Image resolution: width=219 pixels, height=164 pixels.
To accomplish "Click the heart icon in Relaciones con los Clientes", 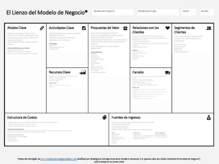I will pos(168,28).
